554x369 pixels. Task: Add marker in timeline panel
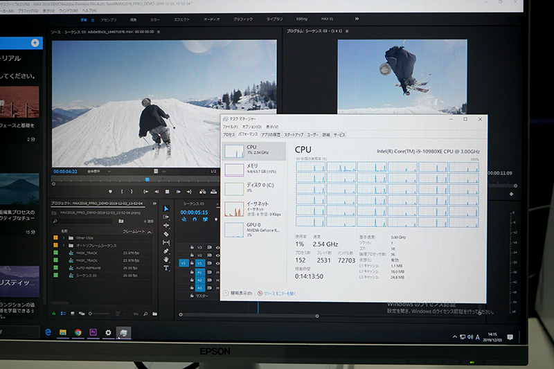(x=216, y=219)
